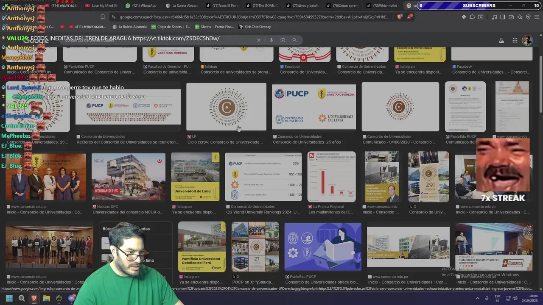The image size is (543, 305).
Task: Open the Windows Start menu
Action: click(9, 298)
